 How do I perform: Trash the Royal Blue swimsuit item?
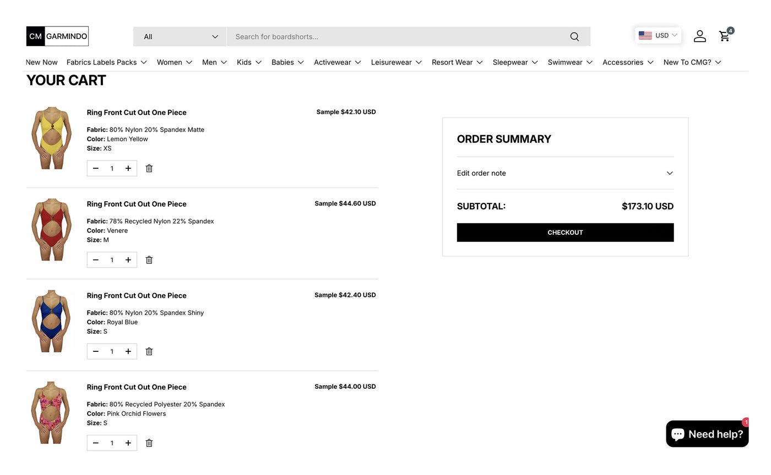point(149,351)
